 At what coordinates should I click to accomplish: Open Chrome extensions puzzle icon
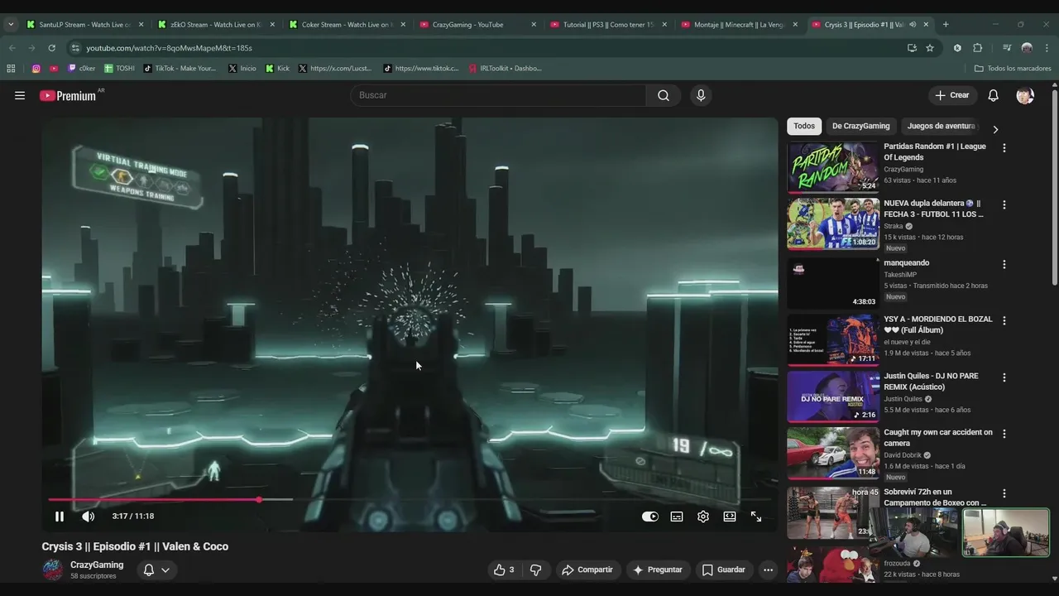pos(977,48)
